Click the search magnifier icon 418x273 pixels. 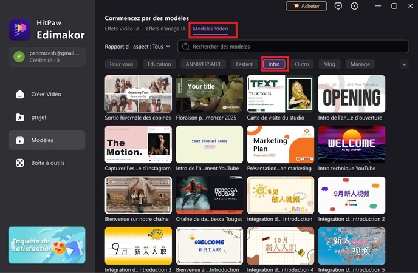point(185,47)
